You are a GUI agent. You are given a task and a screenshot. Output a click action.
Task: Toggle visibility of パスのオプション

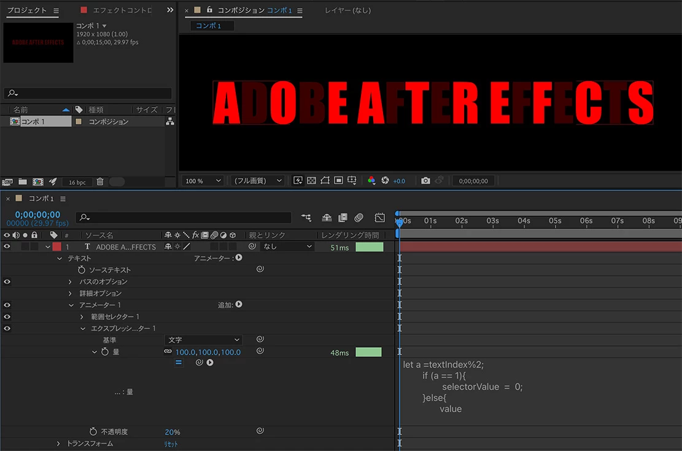pos(7,281)
